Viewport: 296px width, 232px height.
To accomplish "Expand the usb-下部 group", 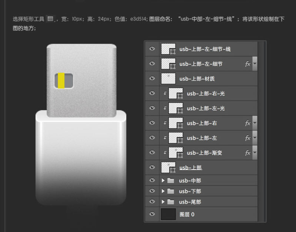I will pyautogui.click(x=162, y=191).
